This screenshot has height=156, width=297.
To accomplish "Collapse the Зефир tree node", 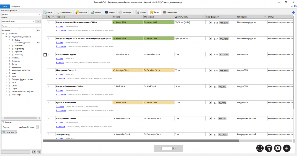I will coord(9,40).
